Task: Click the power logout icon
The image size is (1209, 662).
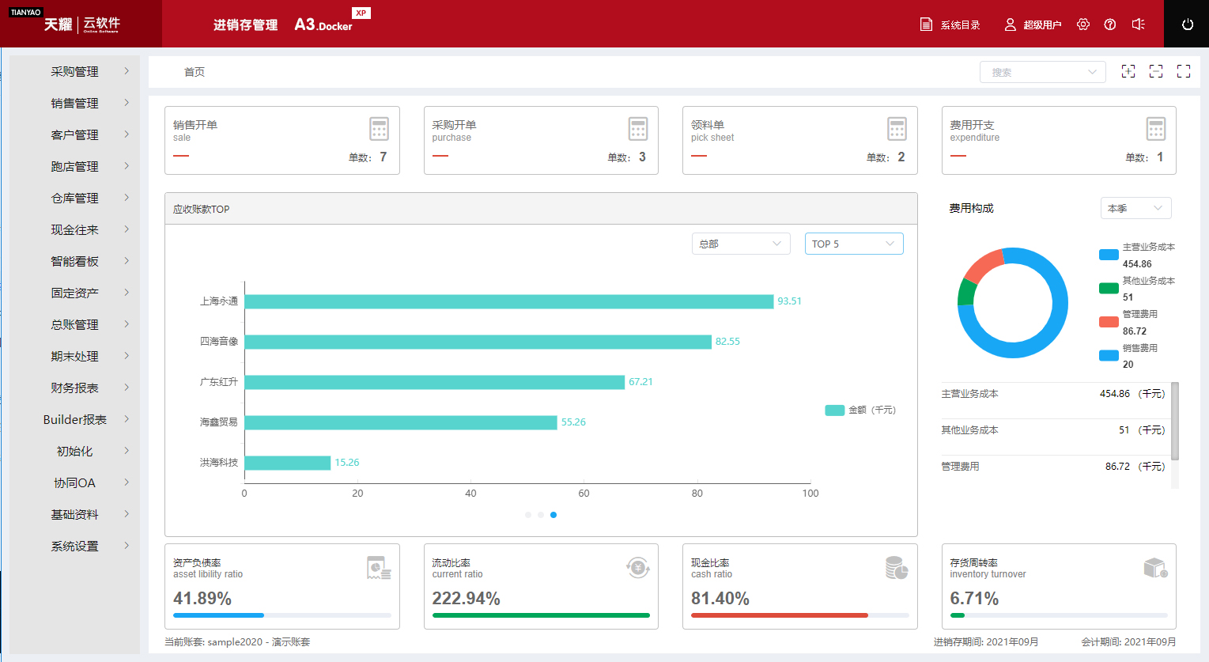Action: coord(1187,25)
